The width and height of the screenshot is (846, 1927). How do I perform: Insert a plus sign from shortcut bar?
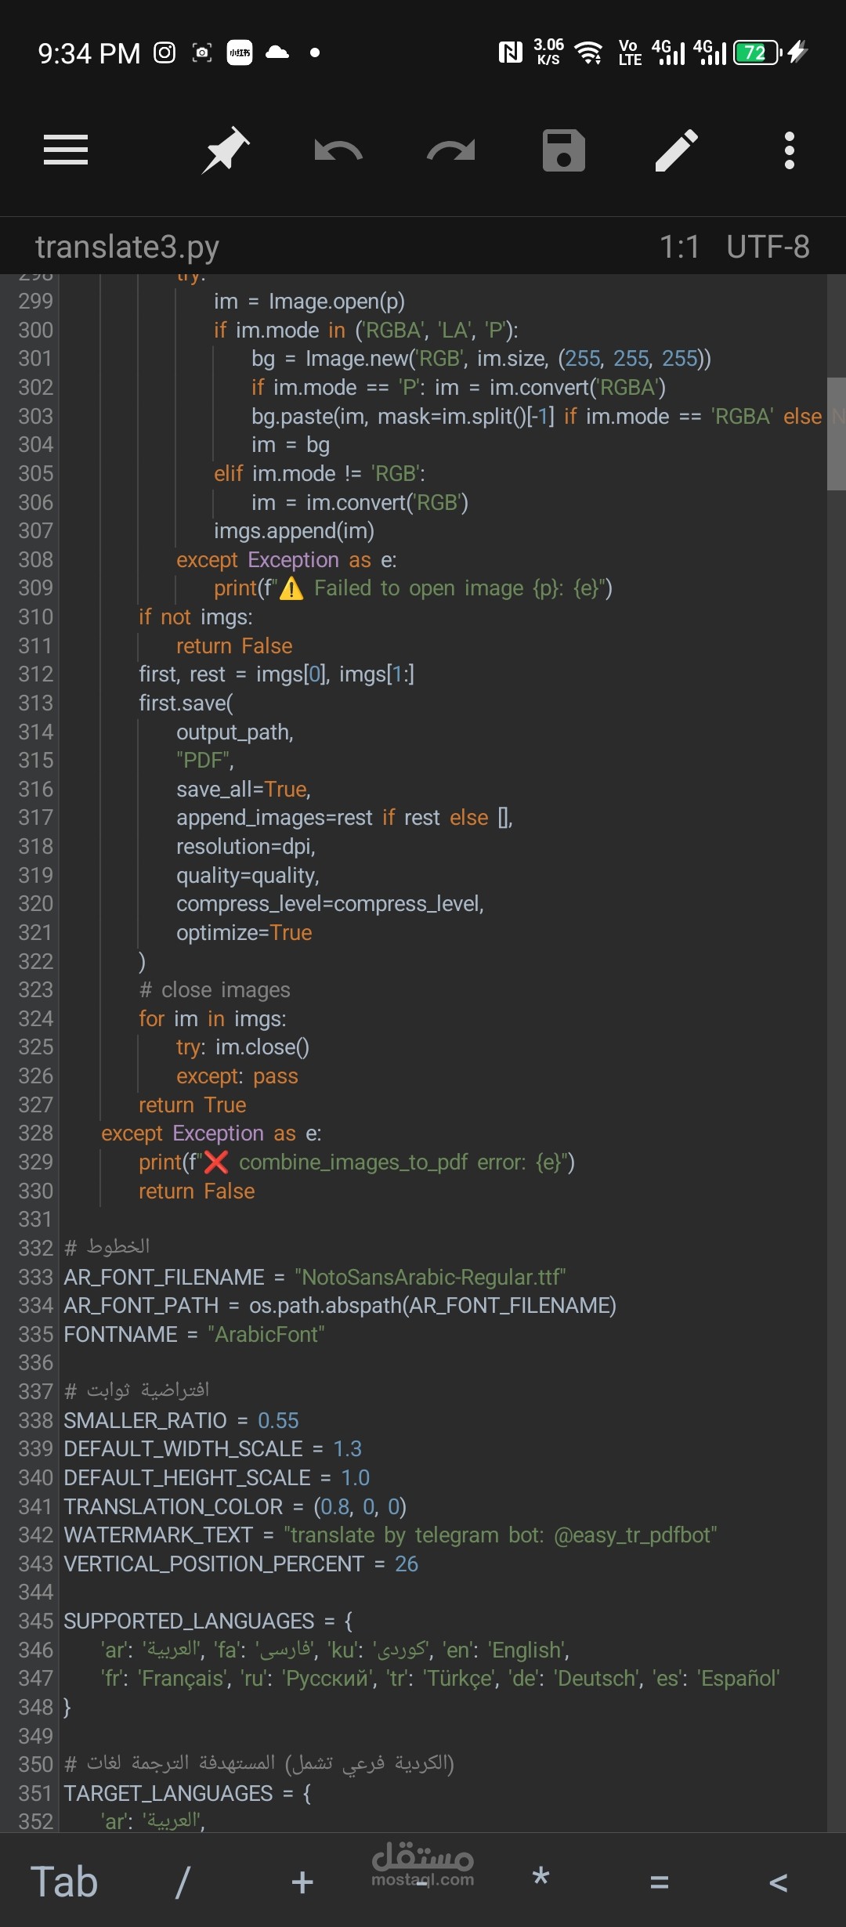pos(302,1882)
